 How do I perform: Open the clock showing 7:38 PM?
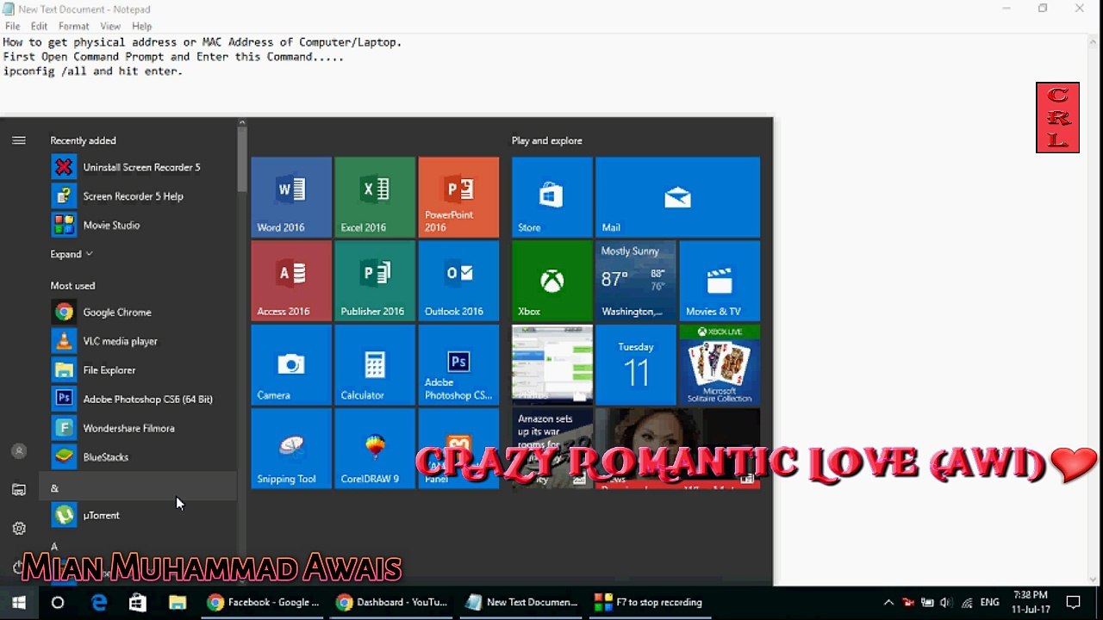(x=1031, y=603)
